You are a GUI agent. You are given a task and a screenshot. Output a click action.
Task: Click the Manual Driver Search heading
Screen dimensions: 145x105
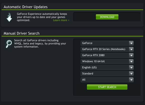(22, 33)
